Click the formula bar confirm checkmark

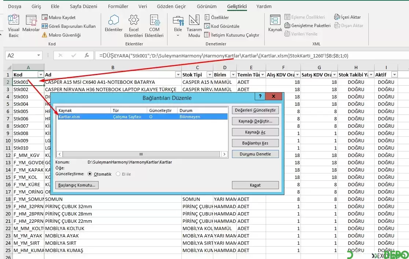(x=74, y=56)
